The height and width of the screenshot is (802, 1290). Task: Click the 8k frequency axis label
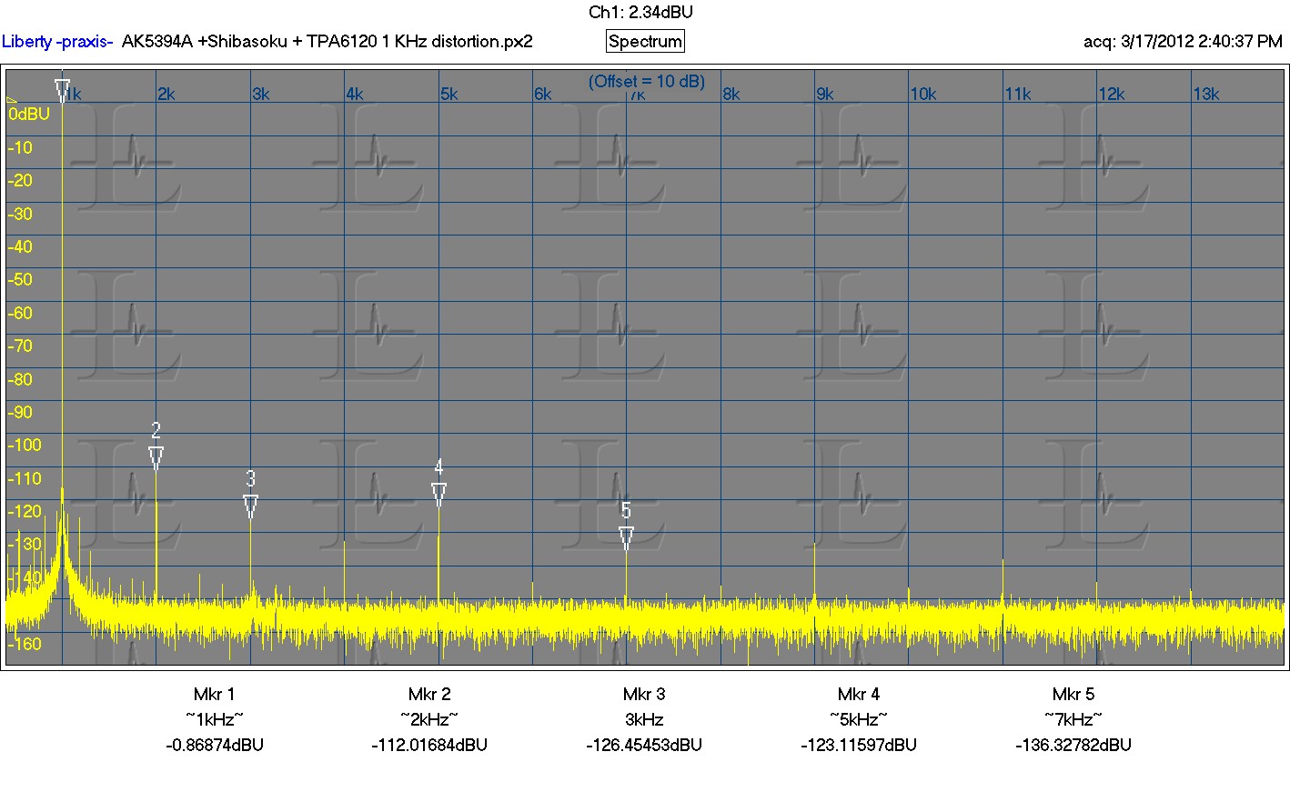[731, 94]
